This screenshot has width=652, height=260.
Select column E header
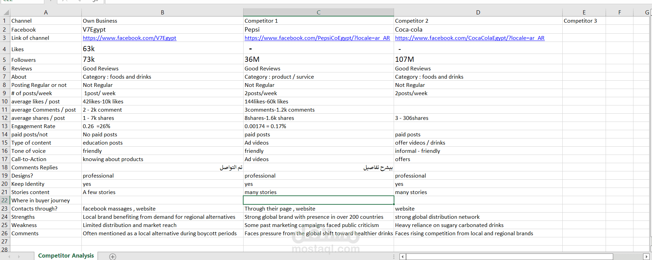(x=584, y=12)
